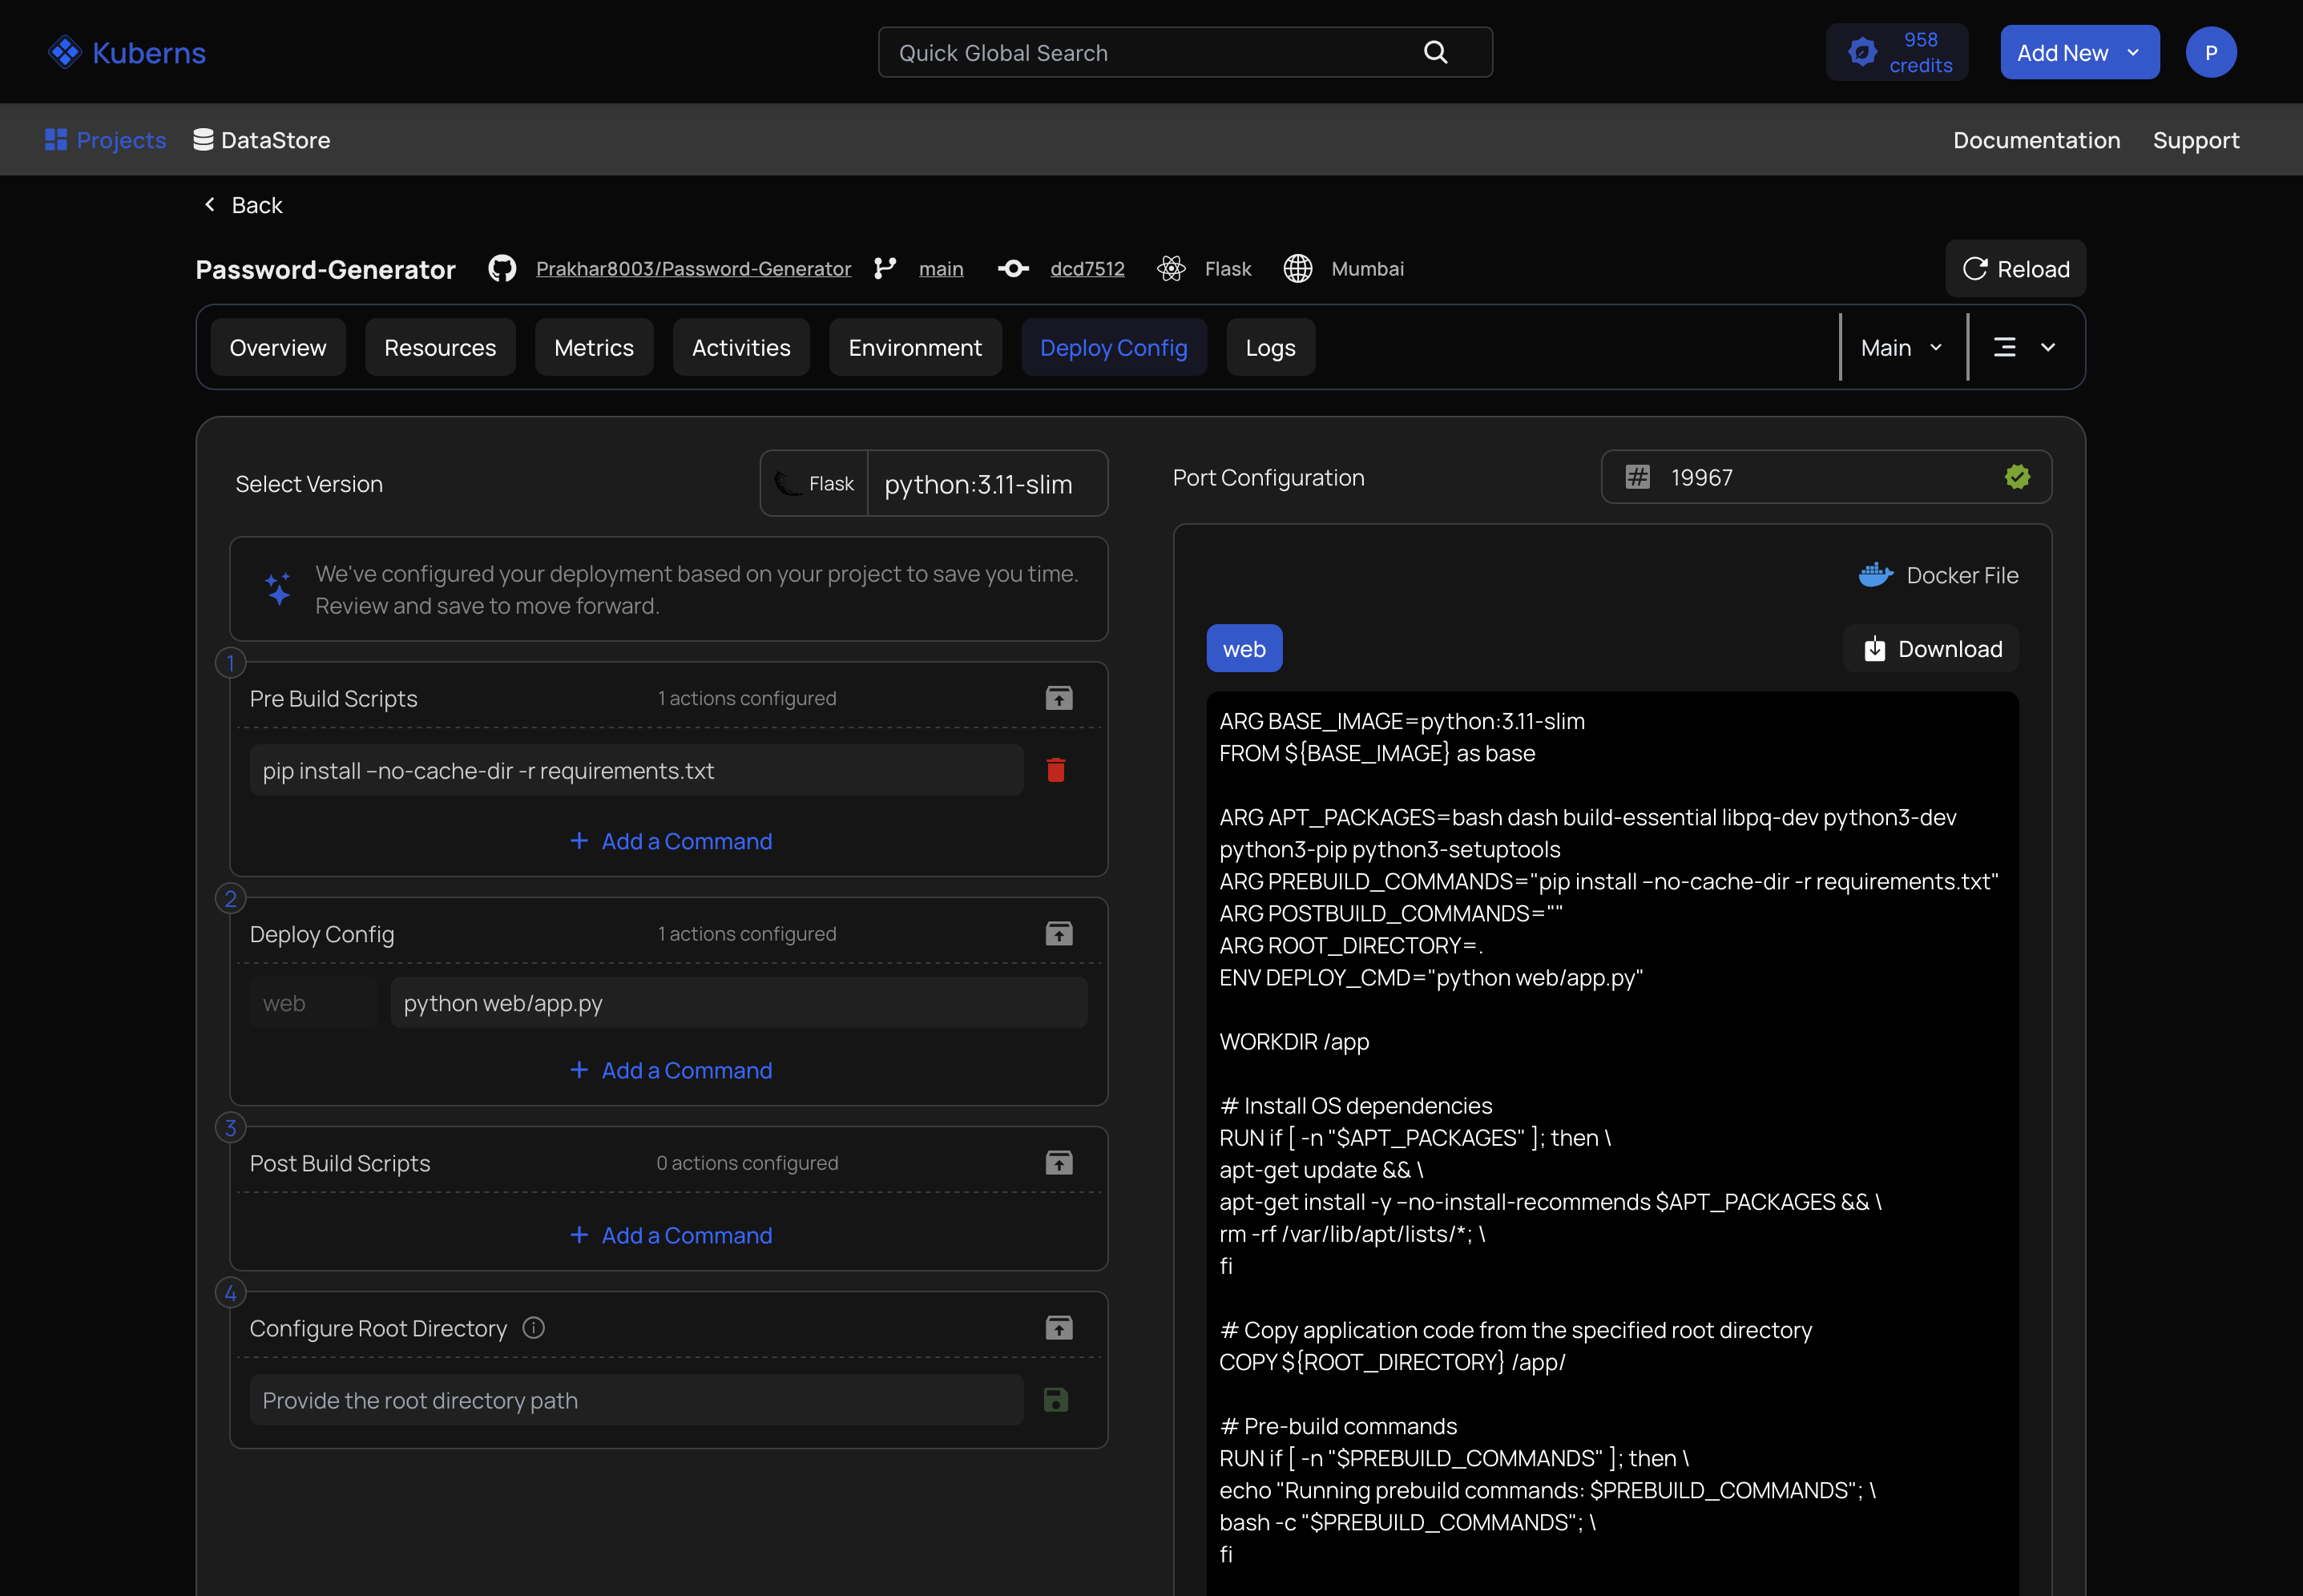The image size is (2303, 1596).
Task: Click the DataStore database icon
Action: (x=203, y=140)
